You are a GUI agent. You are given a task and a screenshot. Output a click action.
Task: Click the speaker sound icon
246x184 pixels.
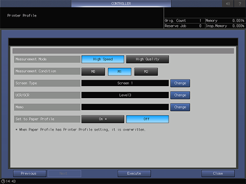point(228,3)
